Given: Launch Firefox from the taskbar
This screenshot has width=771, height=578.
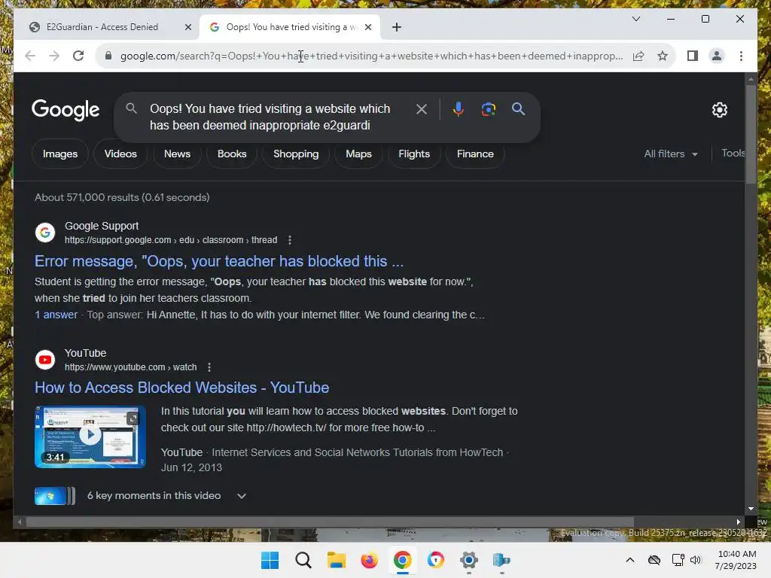Looking at the screenshot, I should click(x=369, y=560).
